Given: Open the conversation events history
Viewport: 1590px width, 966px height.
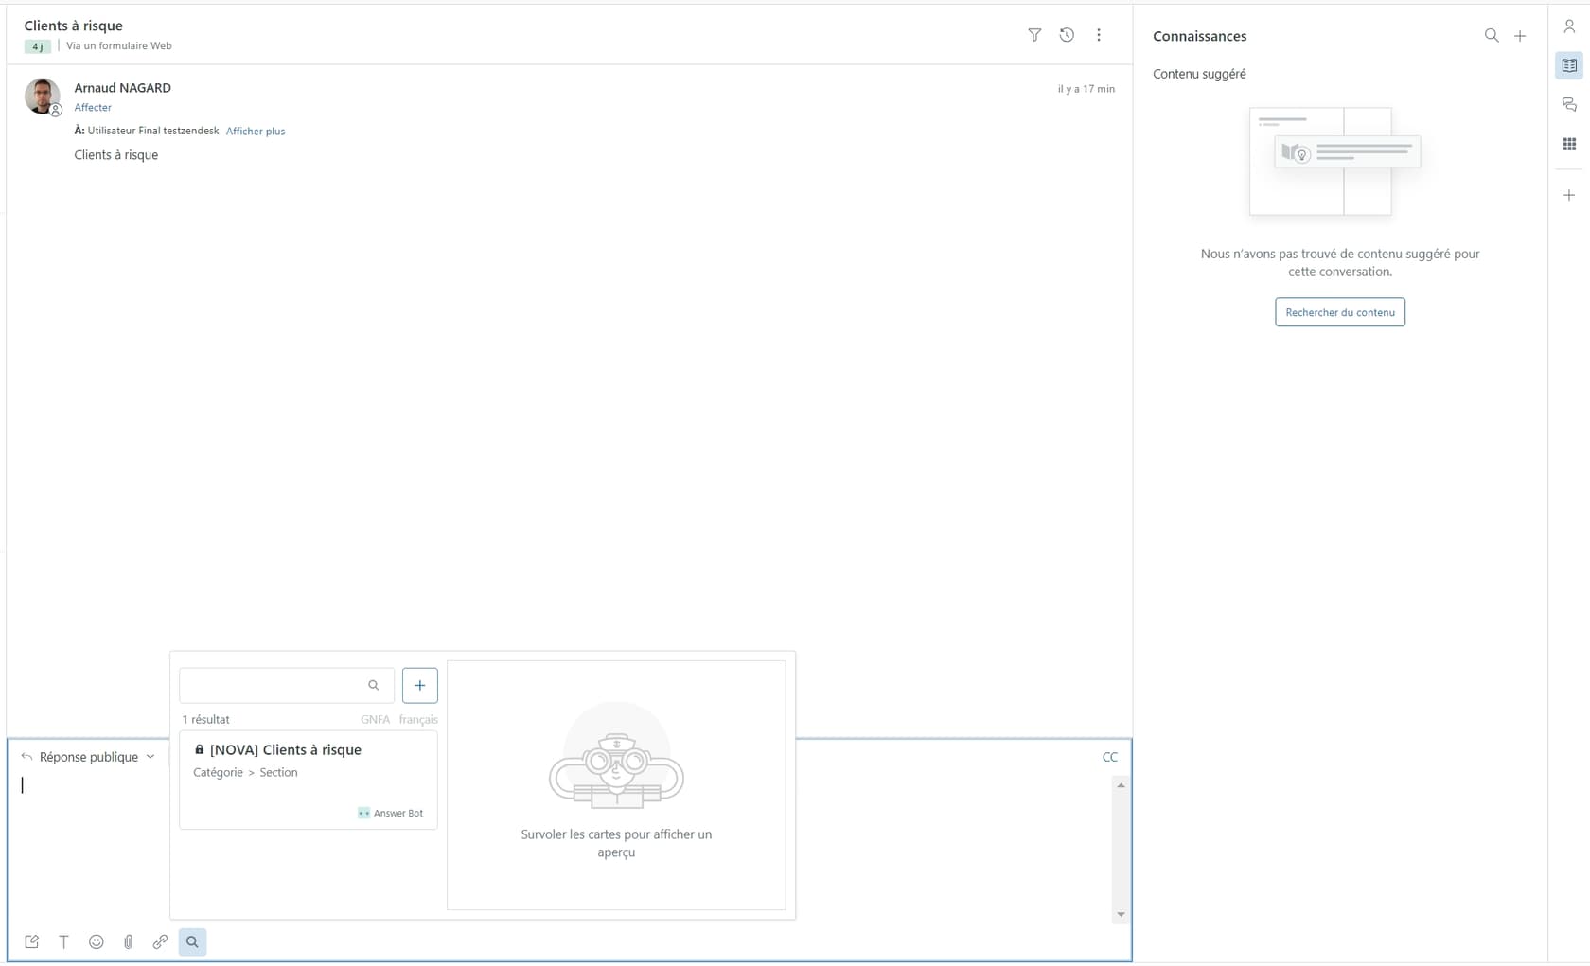Looking at the screenshot, I should pos(1067,35).
